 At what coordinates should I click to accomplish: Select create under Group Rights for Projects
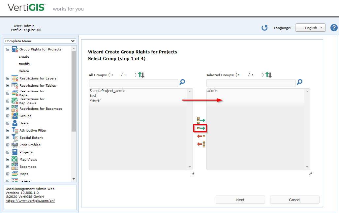[x=24, y=56]
